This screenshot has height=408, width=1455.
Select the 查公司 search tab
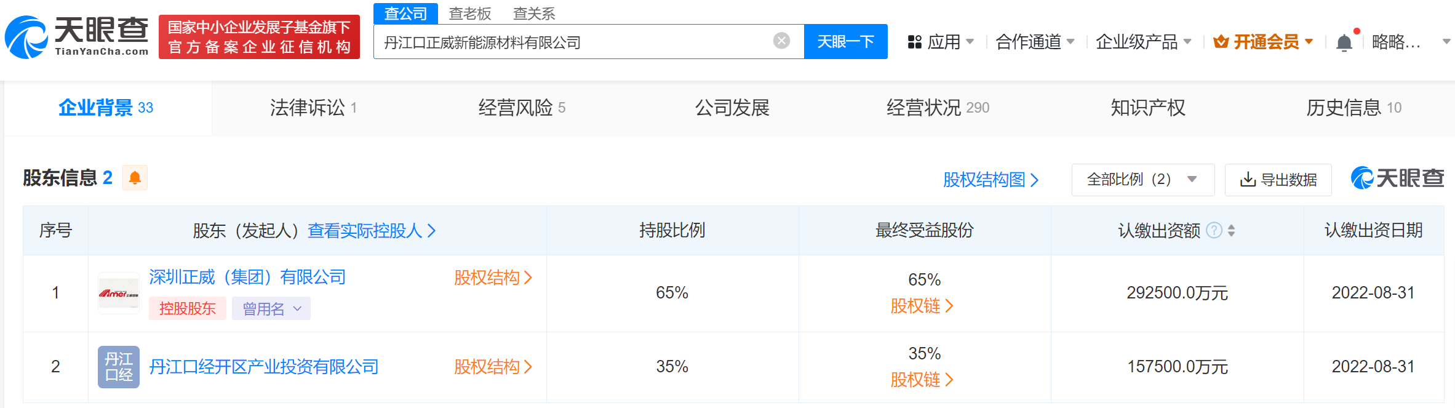tap(405, 14)
